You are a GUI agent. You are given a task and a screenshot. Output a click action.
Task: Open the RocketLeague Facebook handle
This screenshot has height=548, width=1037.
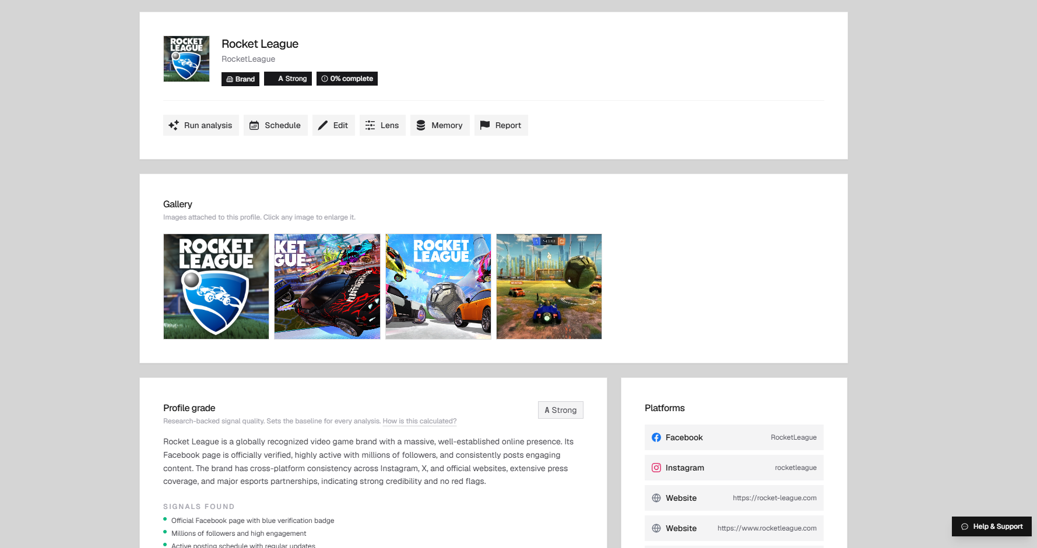(x=793, y=437)
